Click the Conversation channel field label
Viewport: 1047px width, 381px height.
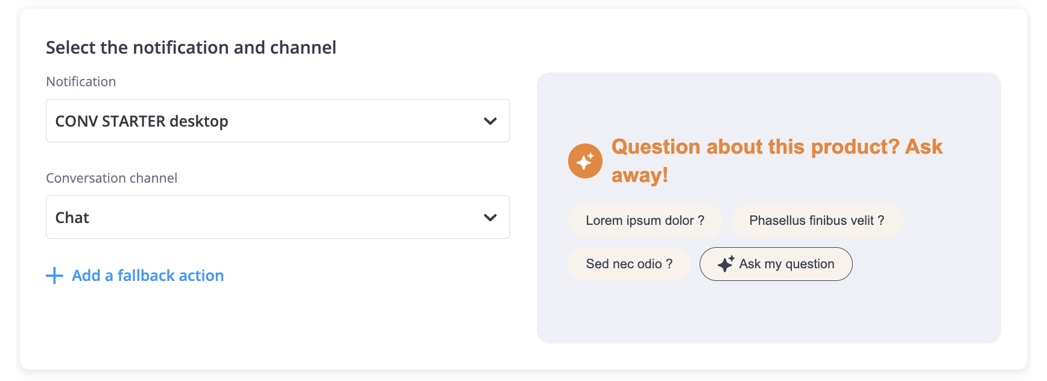tap(112, 178)
